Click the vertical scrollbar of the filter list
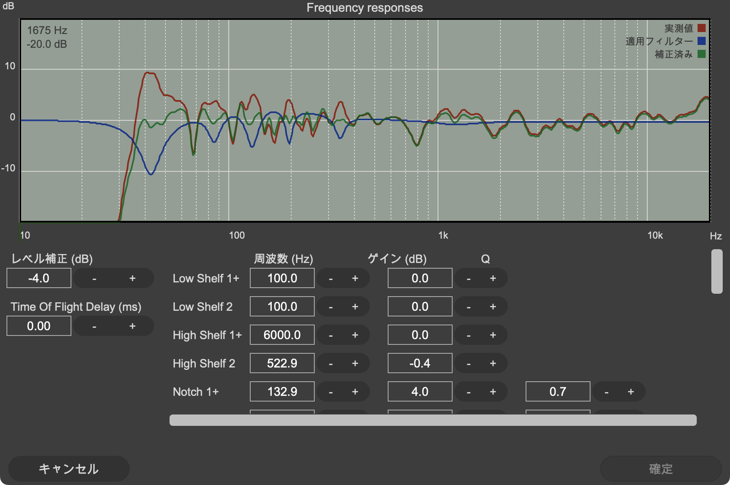Viewport: 730px width, 485px height. click(717, 271)
